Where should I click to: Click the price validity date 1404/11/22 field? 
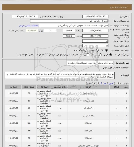pos(95,36)
